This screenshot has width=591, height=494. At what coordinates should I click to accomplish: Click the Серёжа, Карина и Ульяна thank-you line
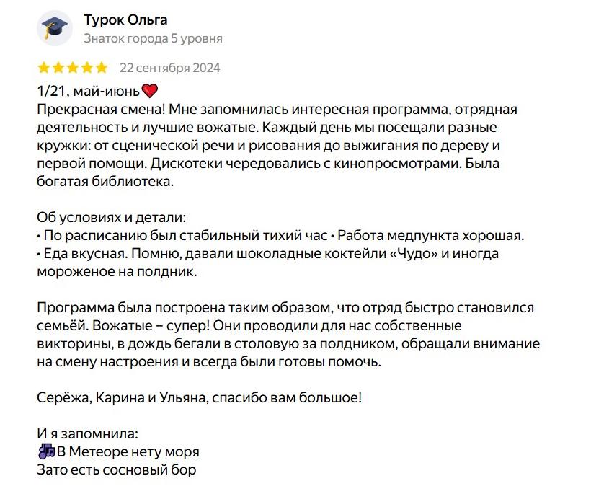coord(198,397)
